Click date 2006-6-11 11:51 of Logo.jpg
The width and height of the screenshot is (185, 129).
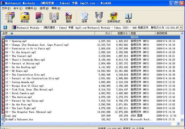click(166, 116)
